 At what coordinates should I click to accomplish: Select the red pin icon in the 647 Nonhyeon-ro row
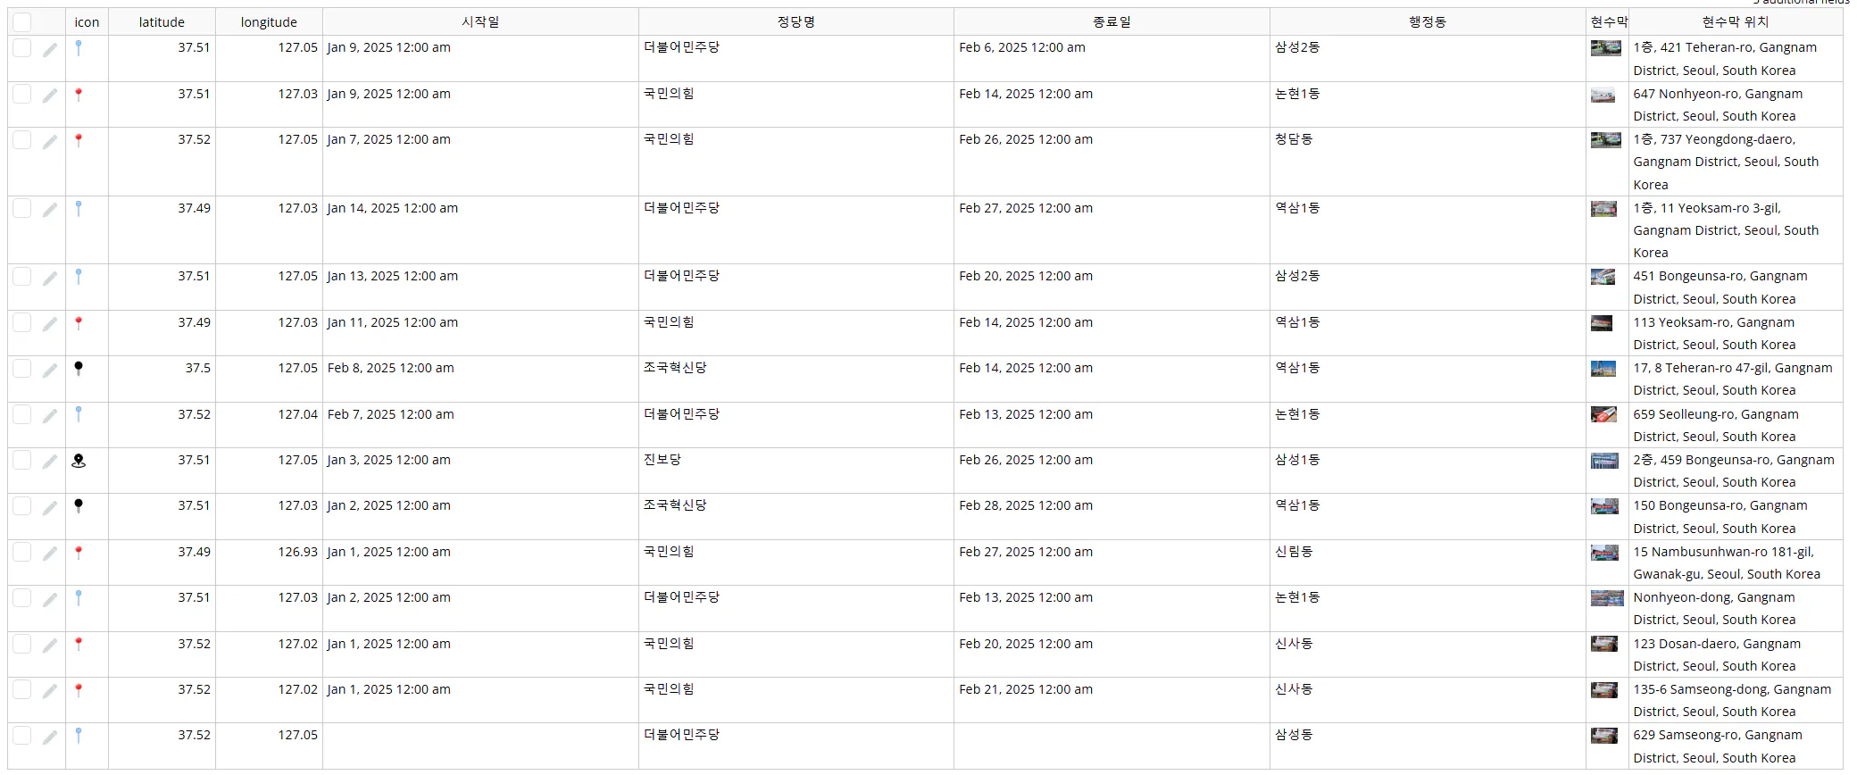79,94
